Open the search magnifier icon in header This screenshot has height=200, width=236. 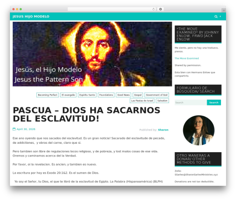[x=216, y=17]
